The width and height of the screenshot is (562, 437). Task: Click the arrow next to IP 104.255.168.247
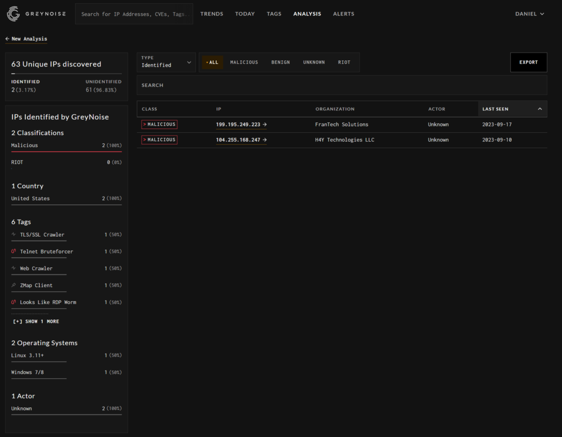265,140
